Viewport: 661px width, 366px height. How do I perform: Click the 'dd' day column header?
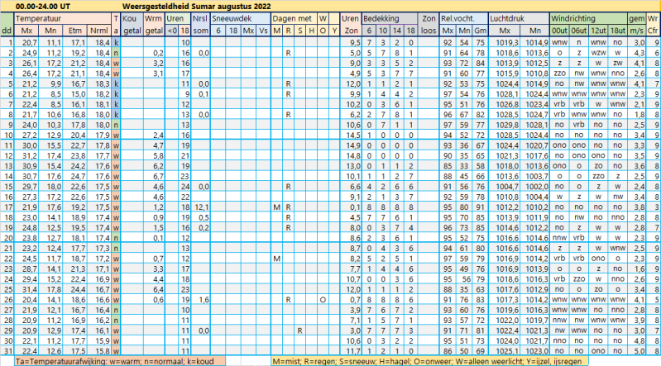[7, 30]
